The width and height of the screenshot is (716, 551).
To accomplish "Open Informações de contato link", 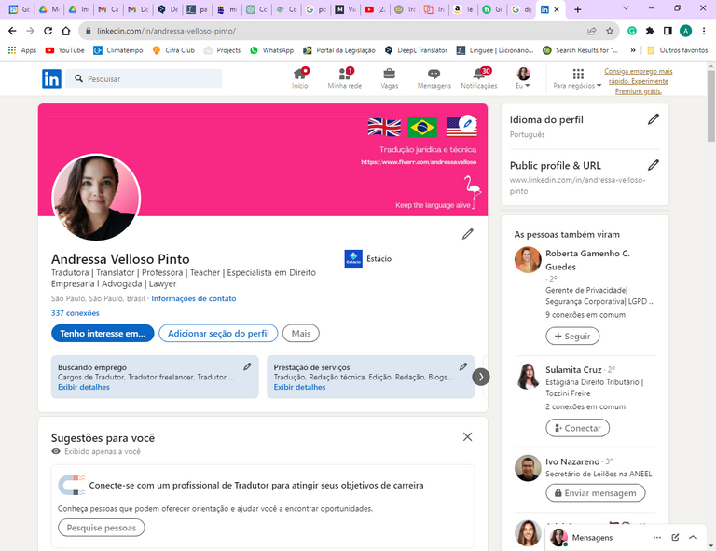I will pos(194,299).
